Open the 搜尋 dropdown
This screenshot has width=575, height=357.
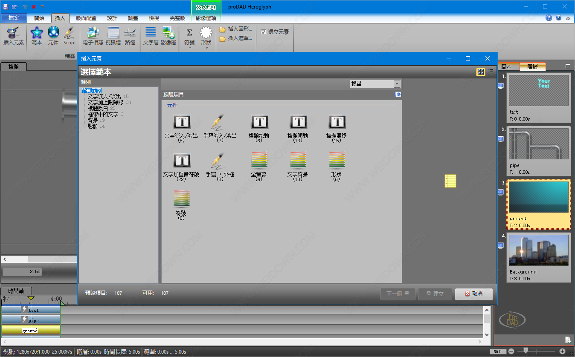tap(397, 84)
